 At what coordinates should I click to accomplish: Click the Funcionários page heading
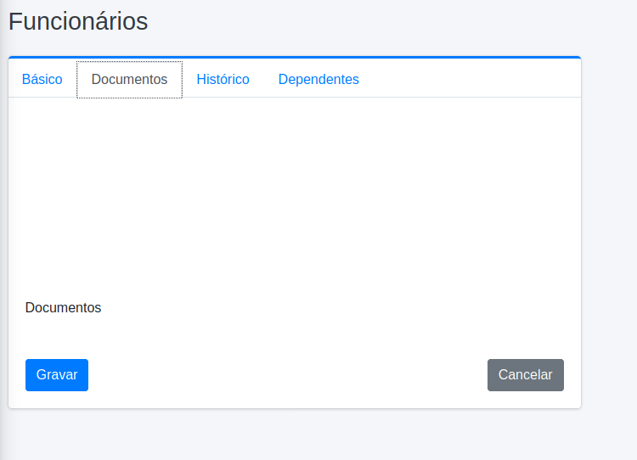coord(78,21)
